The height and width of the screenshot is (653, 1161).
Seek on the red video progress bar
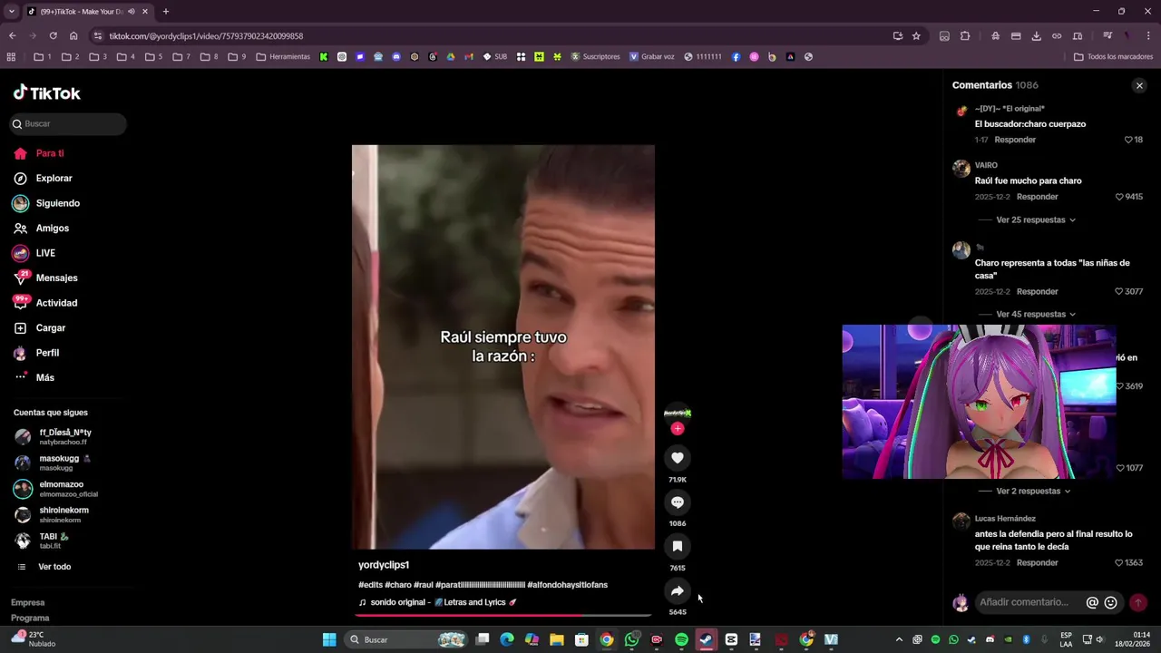503,615
